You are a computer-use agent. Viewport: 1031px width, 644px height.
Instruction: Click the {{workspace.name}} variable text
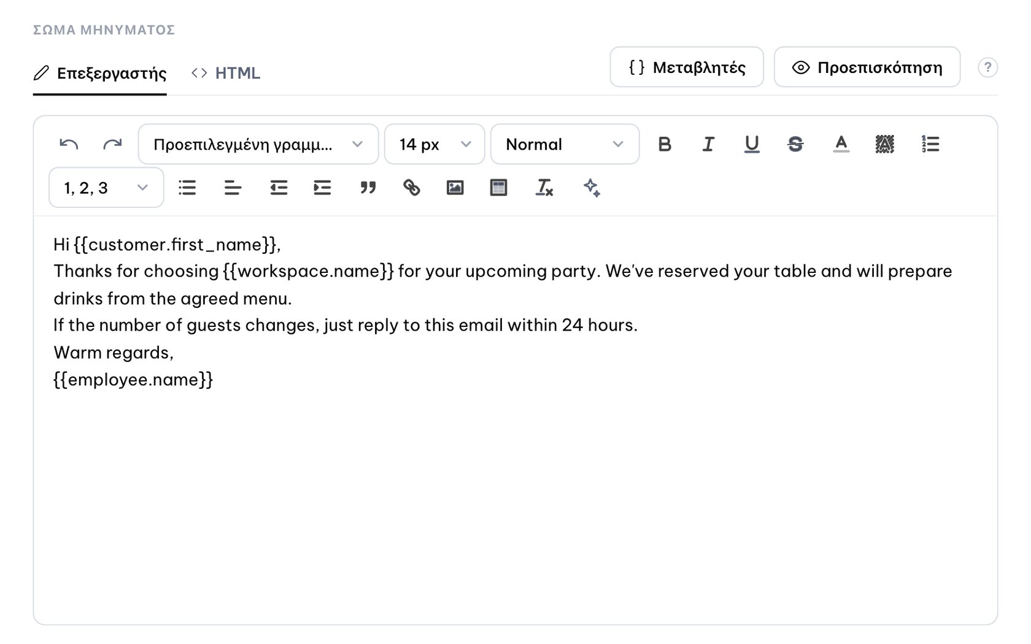308,271
